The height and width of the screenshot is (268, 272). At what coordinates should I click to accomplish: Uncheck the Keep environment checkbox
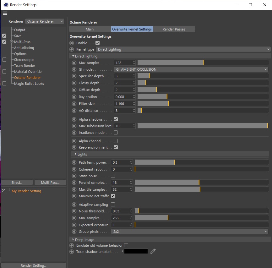point(116,147)
